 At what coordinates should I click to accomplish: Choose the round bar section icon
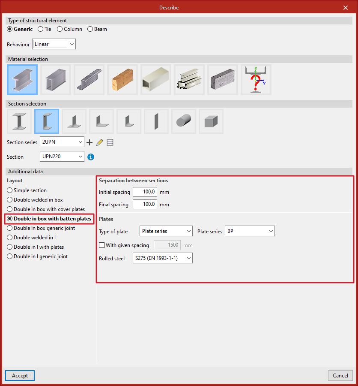tap(184, 121)
